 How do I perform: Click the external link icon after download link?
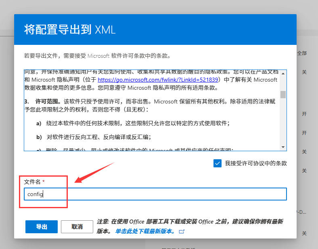182,231
